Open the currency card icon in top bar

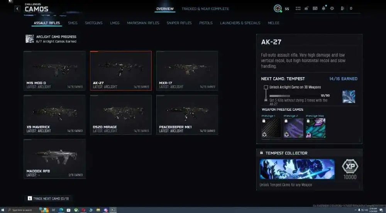click(315, 8)
